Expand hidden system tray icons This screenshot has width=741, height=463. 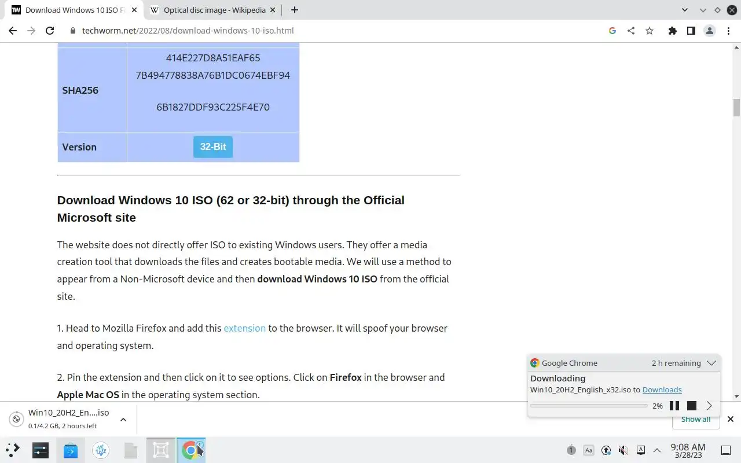657,450
